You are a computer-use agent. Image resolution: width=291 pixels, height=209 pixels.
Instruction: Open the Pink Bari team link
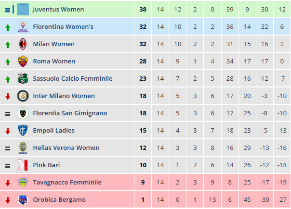pyautogui.click(x=47, y=165)
